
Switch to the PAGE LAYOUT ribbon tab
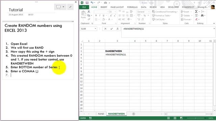click(117, 7)
